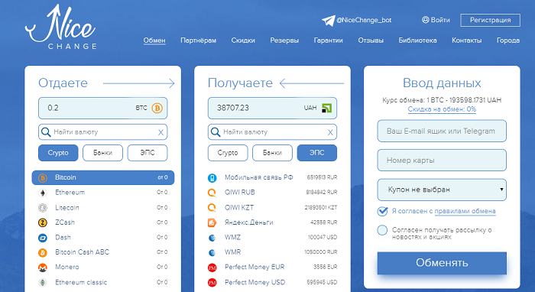Select Litecoin in the Отдаете list

click(102, 208)
